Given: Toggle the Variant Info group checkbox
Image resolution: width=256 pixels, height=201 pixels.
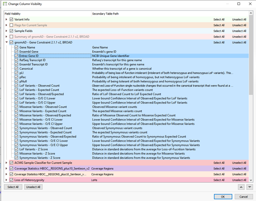Looking at the screenshot, I should pos(11,19).
